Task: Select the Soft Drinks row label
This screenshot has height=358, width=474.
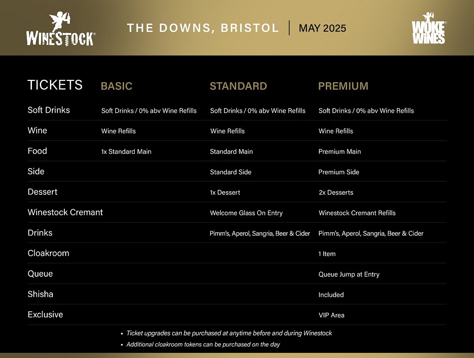Action: pyautogui.click(x=49, y=110)
